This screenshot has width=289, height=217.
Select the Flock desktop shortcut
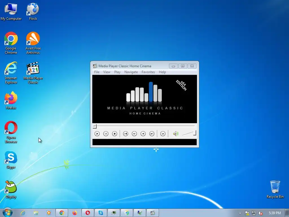tap(33, 12)
